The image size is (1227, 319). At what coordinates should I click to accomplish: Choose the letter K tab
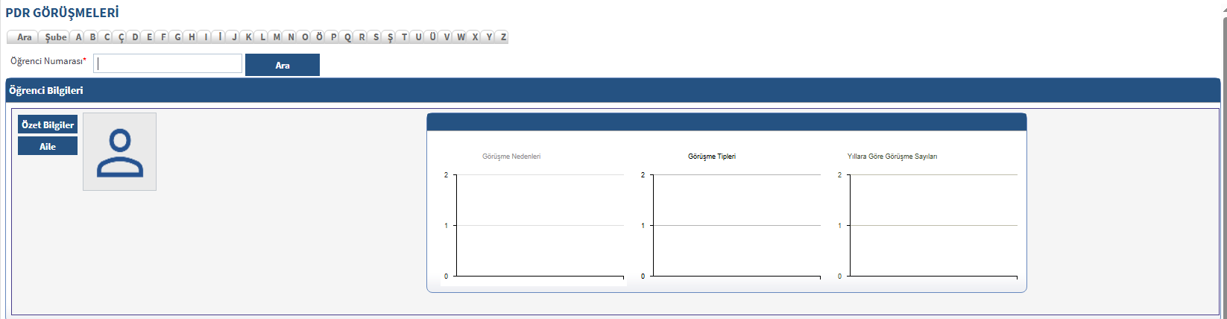[x=248, y=37]
